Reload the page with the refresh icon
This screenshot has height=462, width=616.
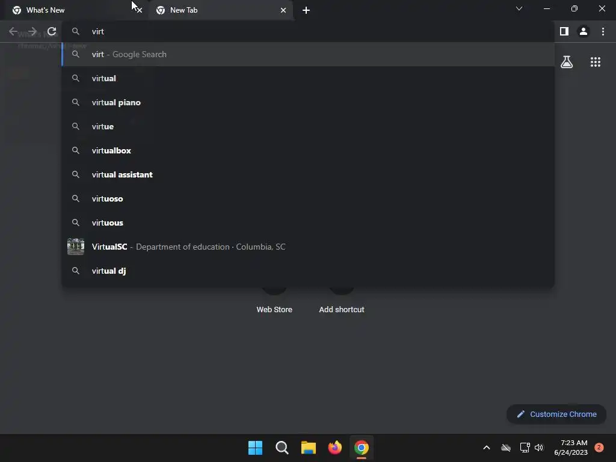[52, 31]
